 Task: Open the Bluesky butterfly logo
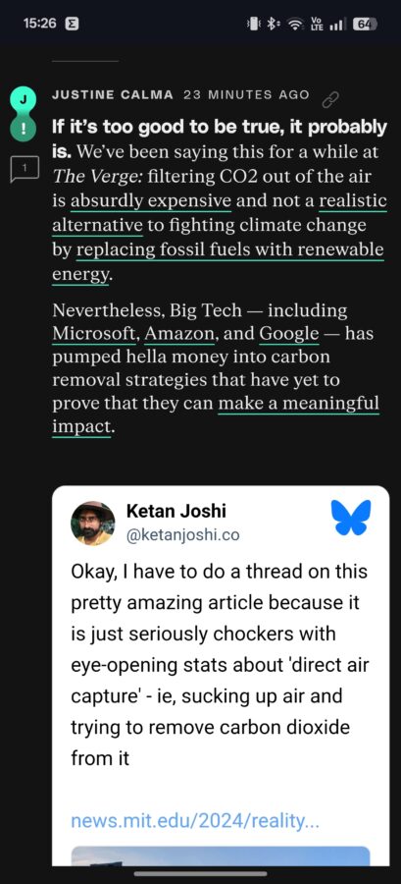351,517
